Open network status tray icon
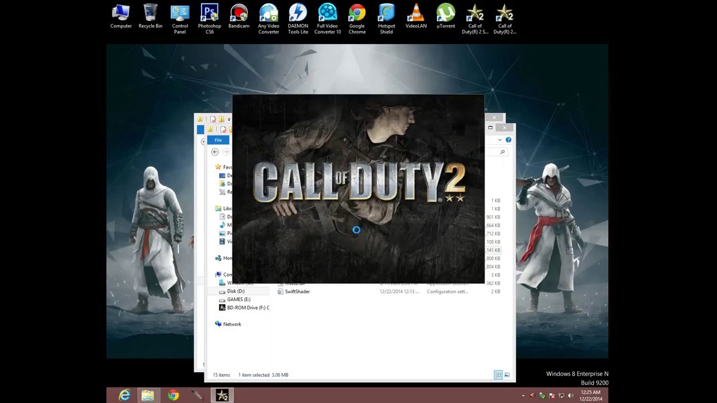 point(561,396)
